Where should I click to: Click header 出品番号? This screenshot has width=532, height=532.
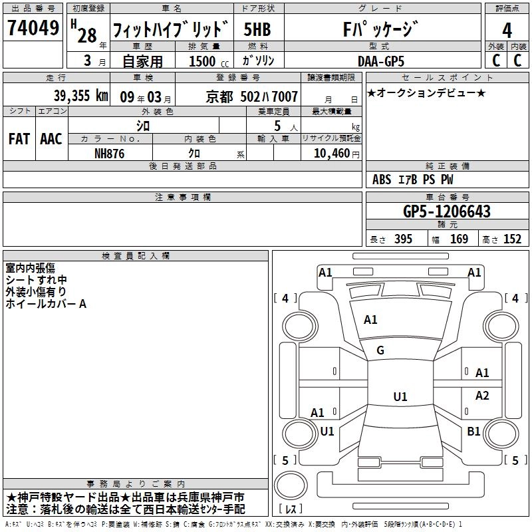point(33,9)
